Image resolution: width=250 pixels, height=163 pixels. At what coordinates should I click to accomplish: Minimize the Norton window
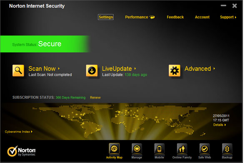(223, 5)
